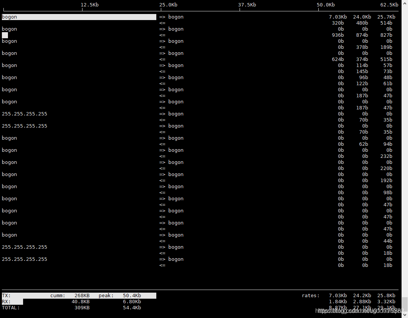Select the 24.0Kb rate value

362,17
